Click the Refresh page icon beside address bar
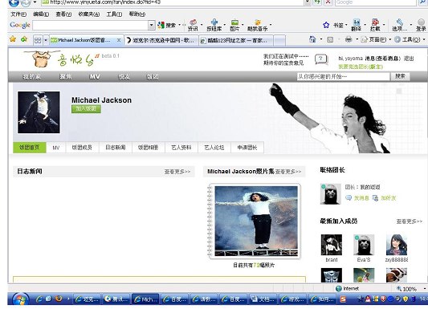This screenshot has height=321, width=428. coord(317,2)
